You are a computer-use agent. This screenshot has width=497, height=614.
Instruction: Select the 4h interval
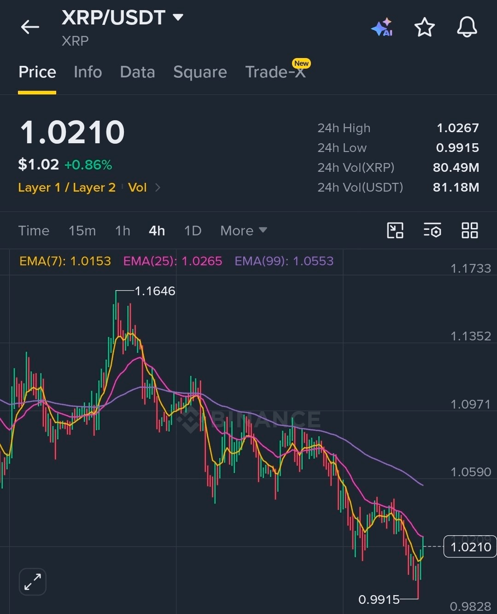tap(157, 230)
